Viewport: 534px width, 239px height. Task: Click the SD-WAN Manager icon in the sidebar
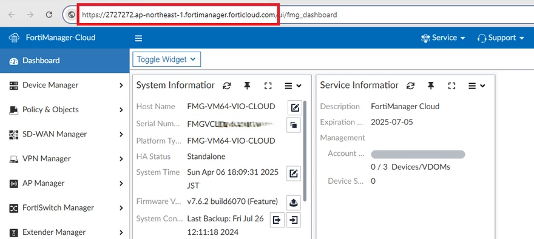13,135
